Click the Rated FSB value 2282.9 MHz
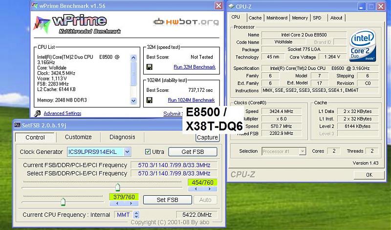 (x=281, y=133)
